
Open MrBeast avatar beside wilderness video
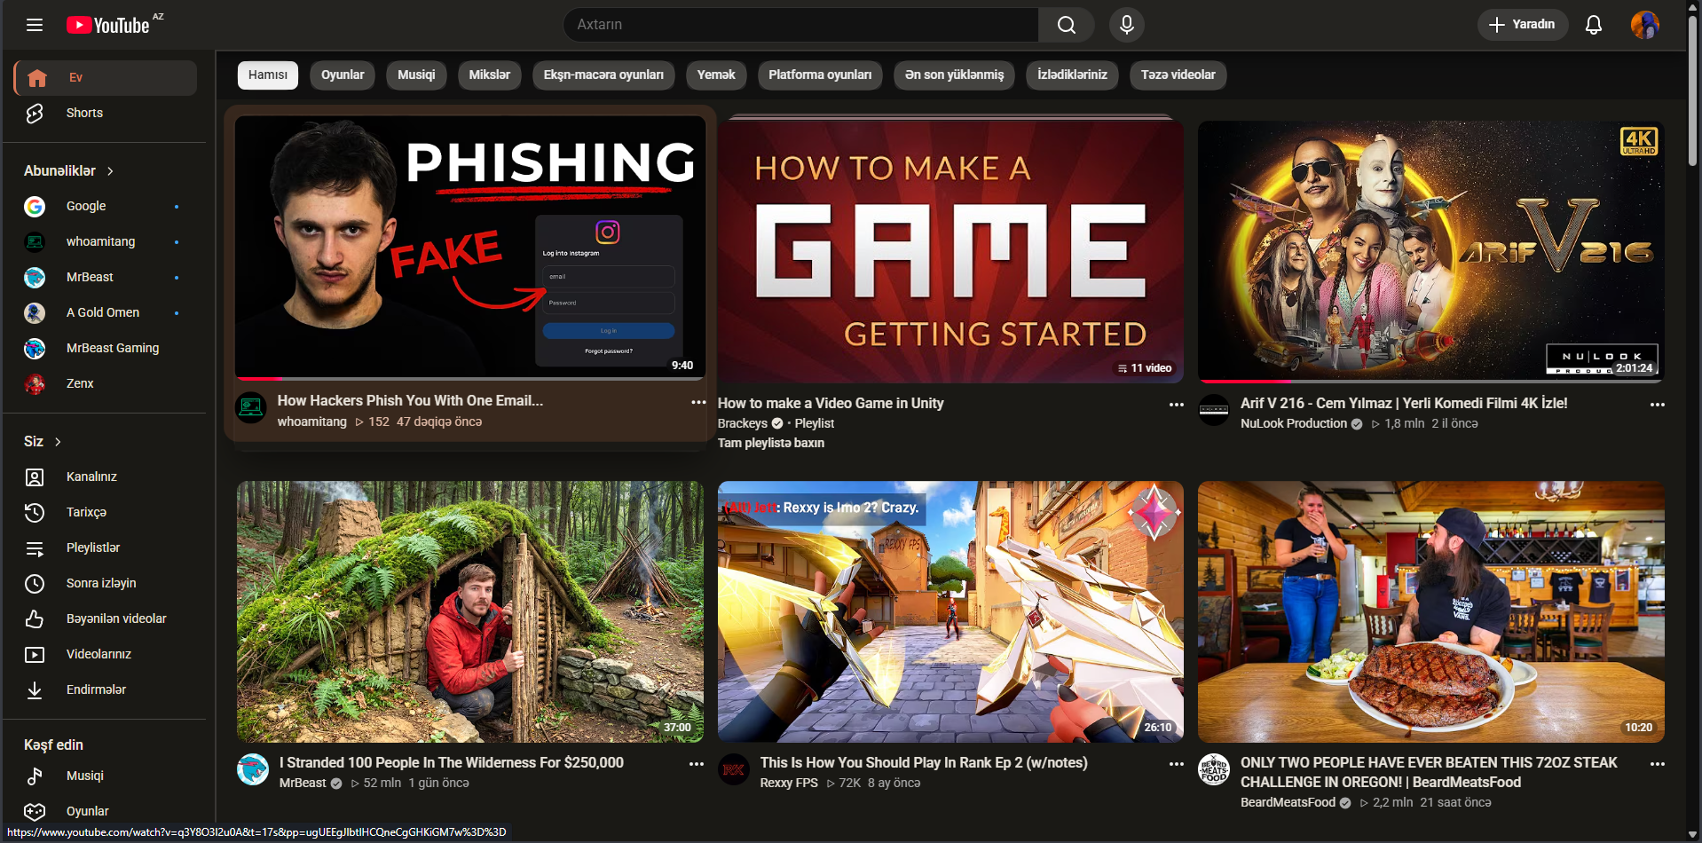[253, 769]
